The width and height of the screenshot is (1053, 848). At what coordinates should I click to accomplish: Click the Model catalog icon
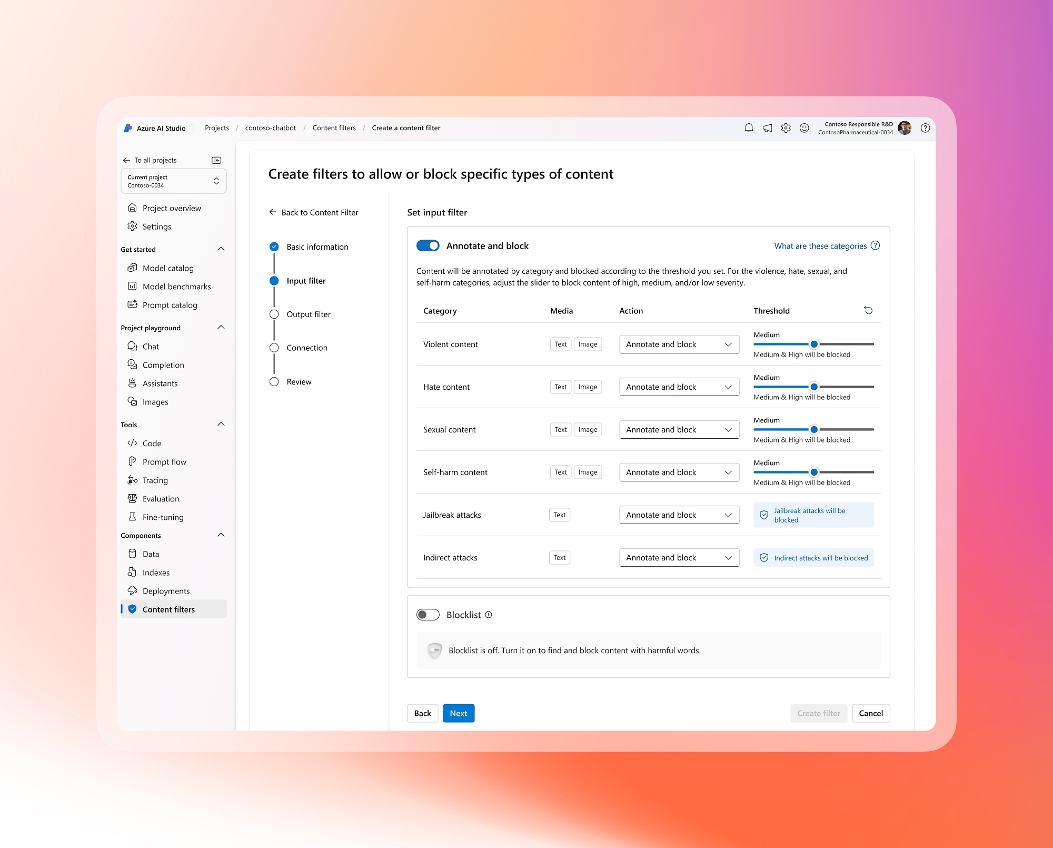point(134,268)
